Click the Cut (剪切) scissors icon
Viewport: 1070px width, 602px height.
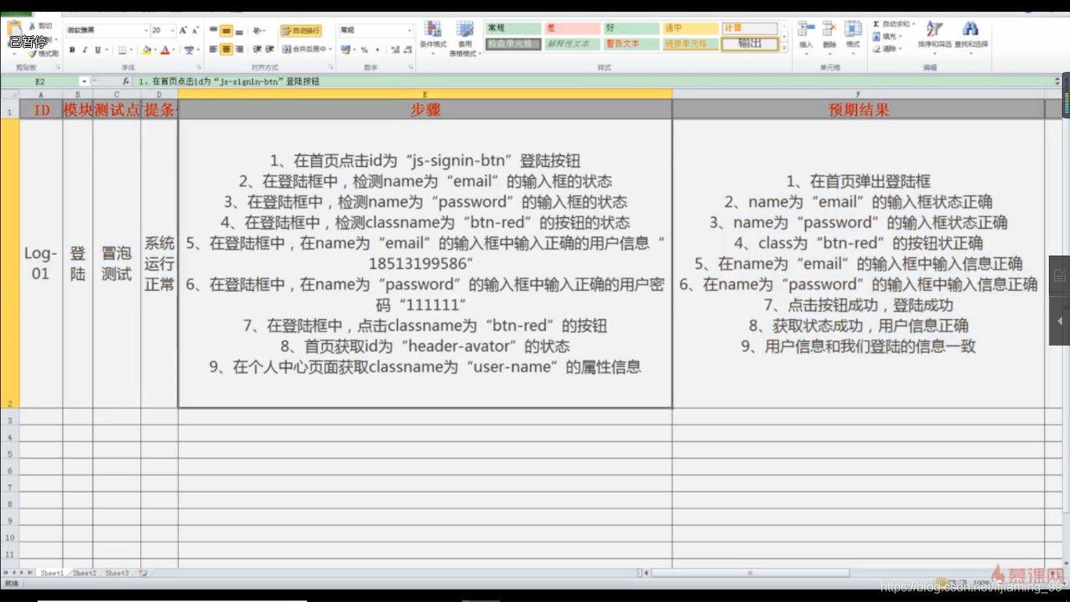[32, 26]
